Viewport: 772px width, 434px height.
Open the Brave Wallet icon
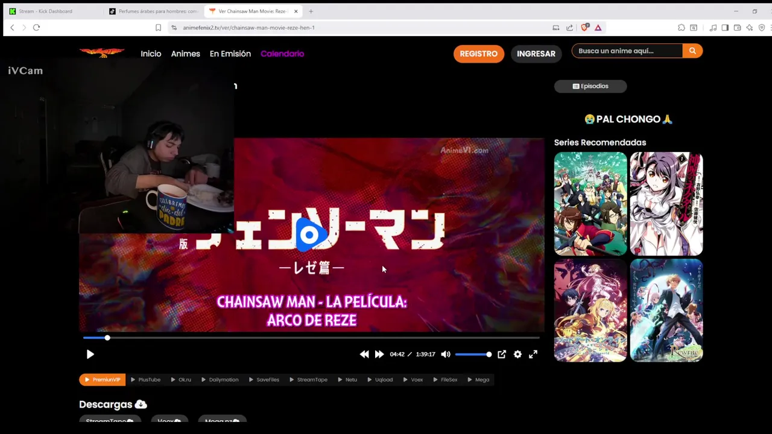[x=737, y=28]
